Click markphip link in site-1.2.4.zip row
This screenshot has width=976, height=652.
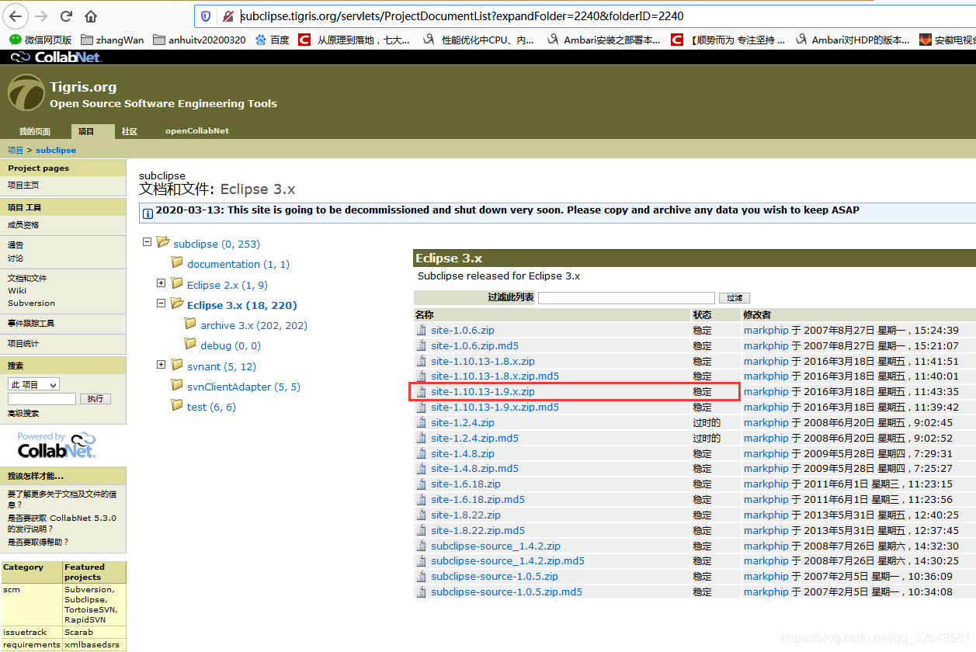point(766,422)
